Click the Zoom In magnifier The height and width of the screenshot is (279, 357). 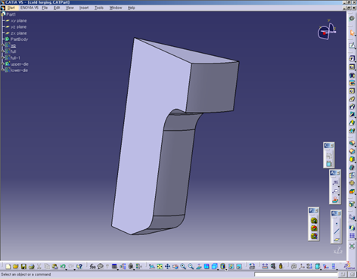183,266
